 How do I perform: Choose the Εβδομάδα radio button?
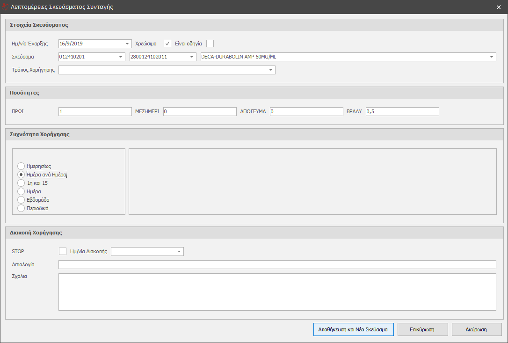pos(21,200)
